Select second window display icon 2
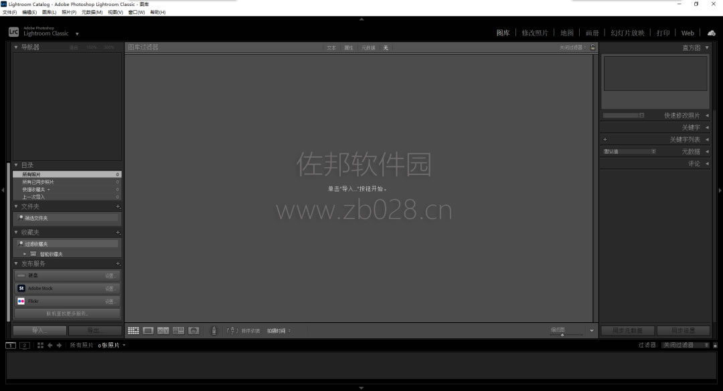 tap(25, 346)
